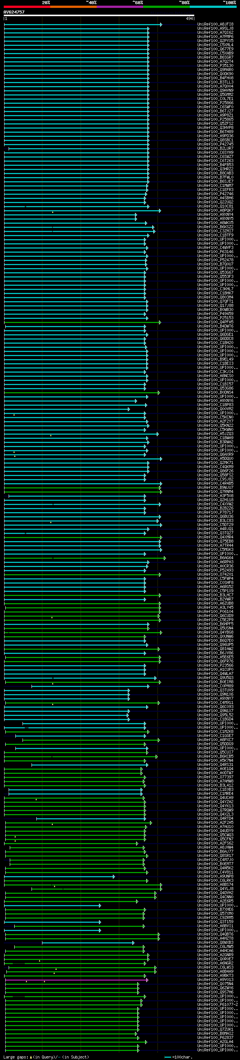Open hit UniRef100_Q2PYX5
Screen dimensions: 240x1060
(215, 41)
